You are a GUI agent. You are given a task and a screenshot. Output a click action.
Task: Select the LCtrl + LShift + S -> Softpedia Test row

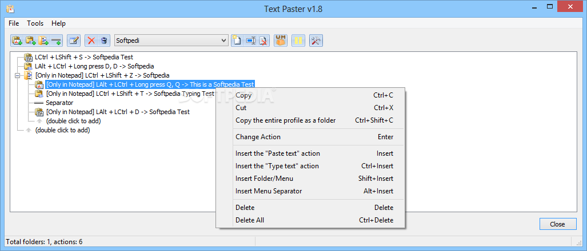tap(84, 57)
